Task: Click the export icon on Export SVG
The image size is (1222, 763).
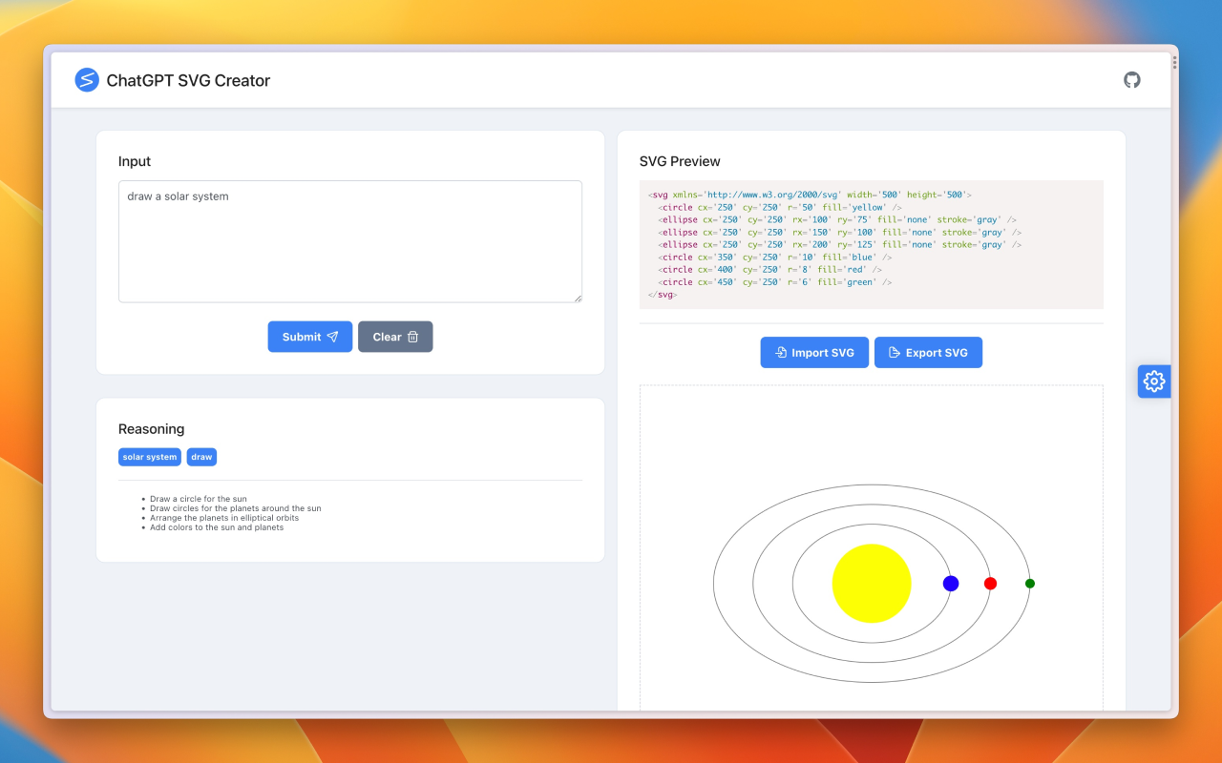Action: 895,352
